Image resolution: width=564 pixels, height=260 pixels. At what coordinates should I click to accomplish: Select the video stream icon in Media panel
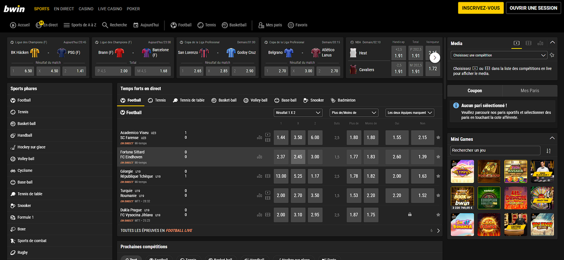516,43
